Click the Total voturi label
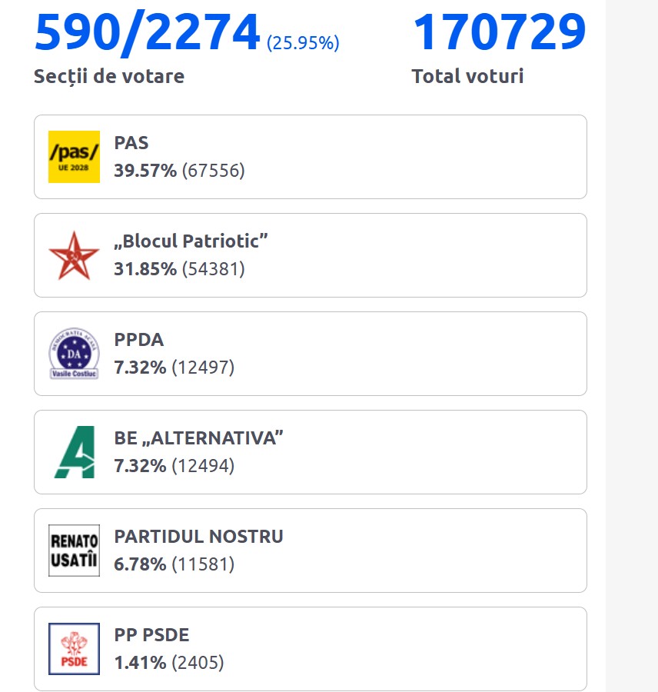 point(467,77)
